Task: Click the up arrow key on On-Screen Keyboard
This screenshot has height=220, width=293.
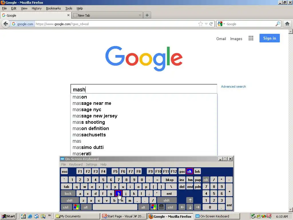Action: point(190,200)
